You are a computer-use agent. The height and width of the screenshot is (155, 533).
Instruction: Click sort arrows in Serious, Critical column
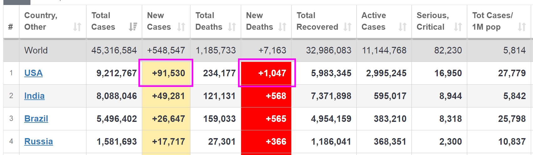pos(458,27)
